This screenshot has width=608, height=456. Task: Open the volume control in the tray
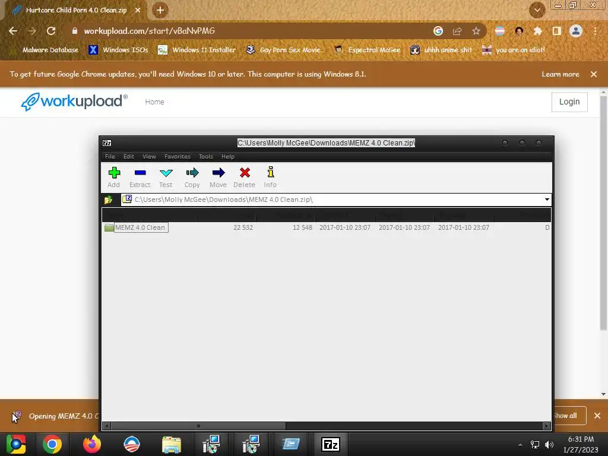pos(549,445)
